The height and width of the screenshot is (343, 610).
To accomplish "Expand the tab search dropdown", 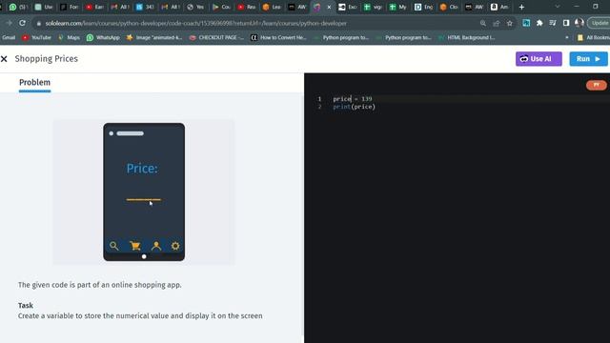I will [x=558, y=7].
